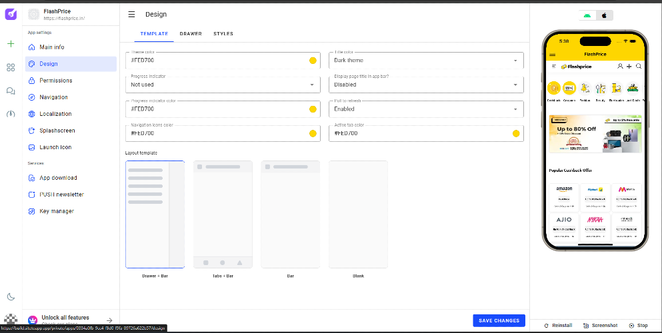The height and width of the screenshot is (333, 662).
Task: Open the dashboard gauge icon in left rail
Action: click(11, 114)
